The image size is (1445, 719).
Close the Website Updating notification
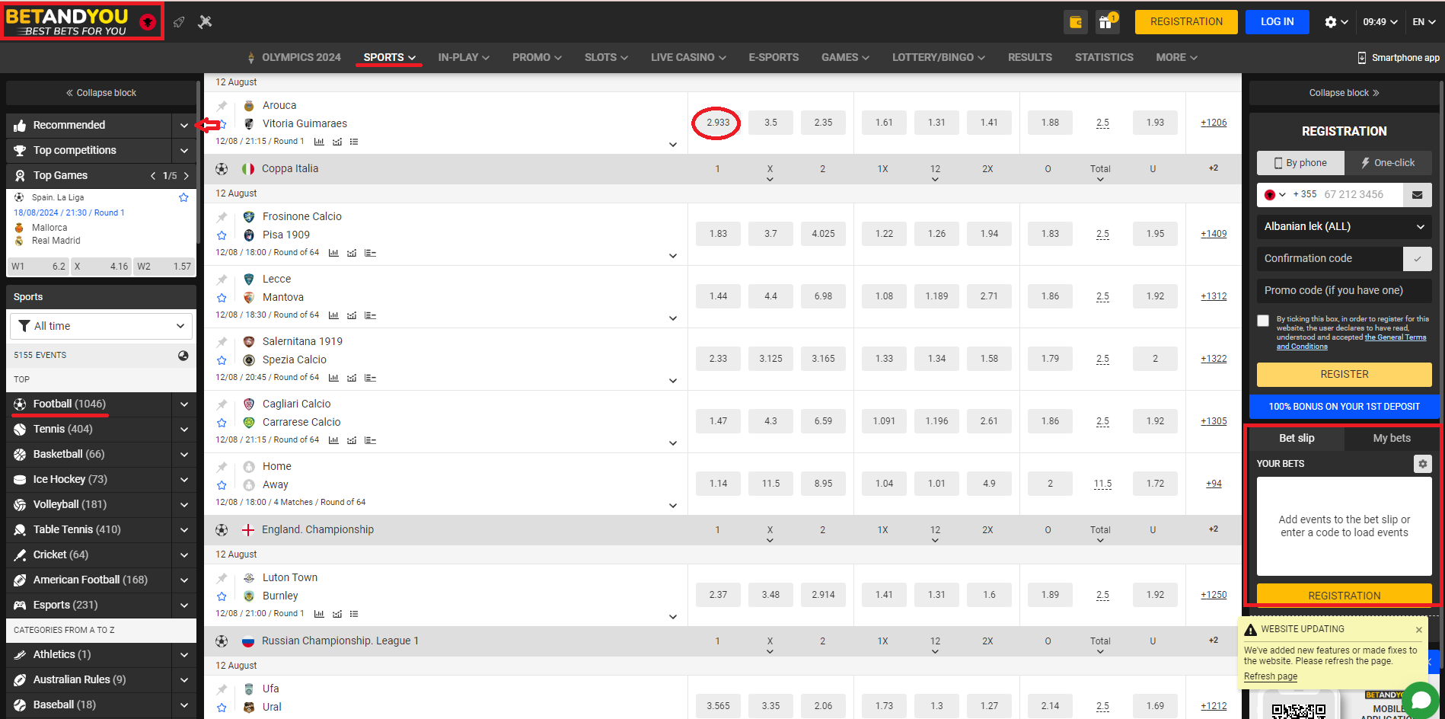[x=1418, y=630]
